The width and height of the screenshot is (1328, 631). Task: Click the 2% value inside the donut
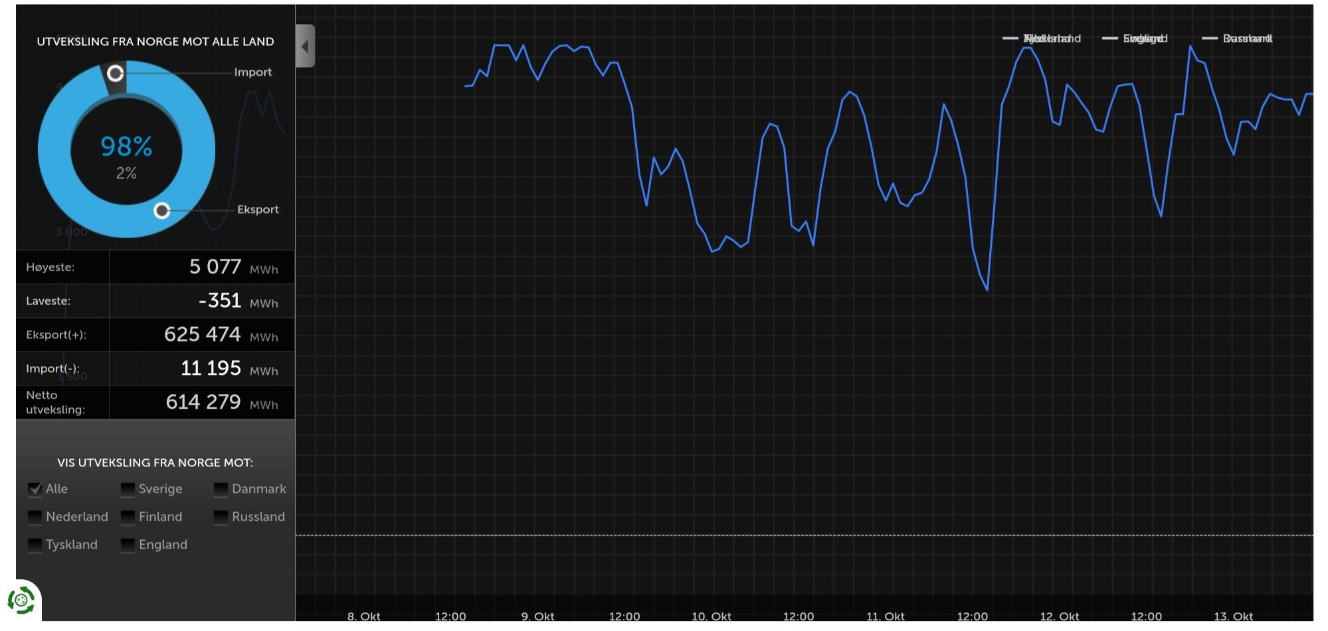126,173
